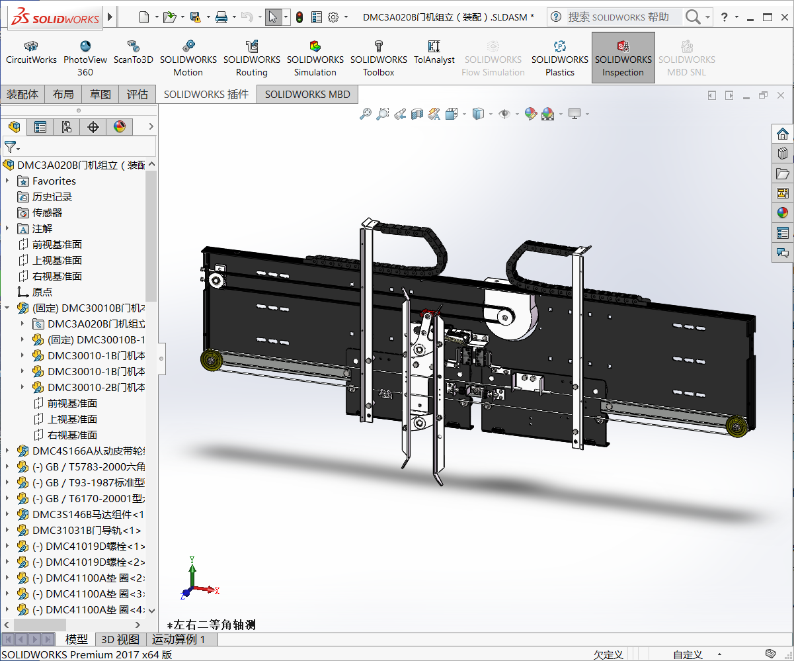Switch to ConfigurationManager tab
794x661 pixels.
pyautogui.click(x=67, y=126)
